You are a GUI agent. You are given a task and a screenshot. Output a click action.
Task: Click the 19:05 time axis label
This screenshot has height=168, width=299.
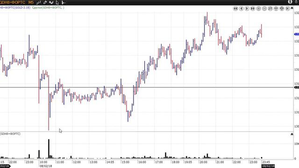tap(188, 162)
